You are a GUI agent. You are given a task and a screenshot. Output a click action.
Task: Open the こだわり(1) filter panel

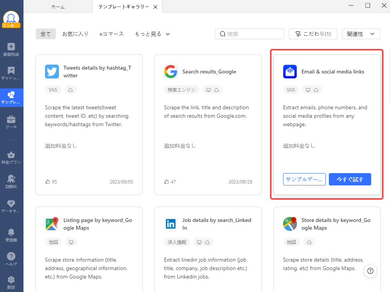pyautogui.click(x=313, y=34)
